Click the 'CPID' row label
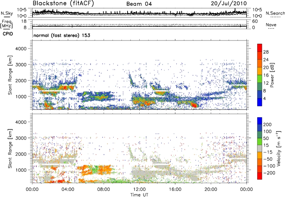285x197 pixels. (x=8, y=34)
